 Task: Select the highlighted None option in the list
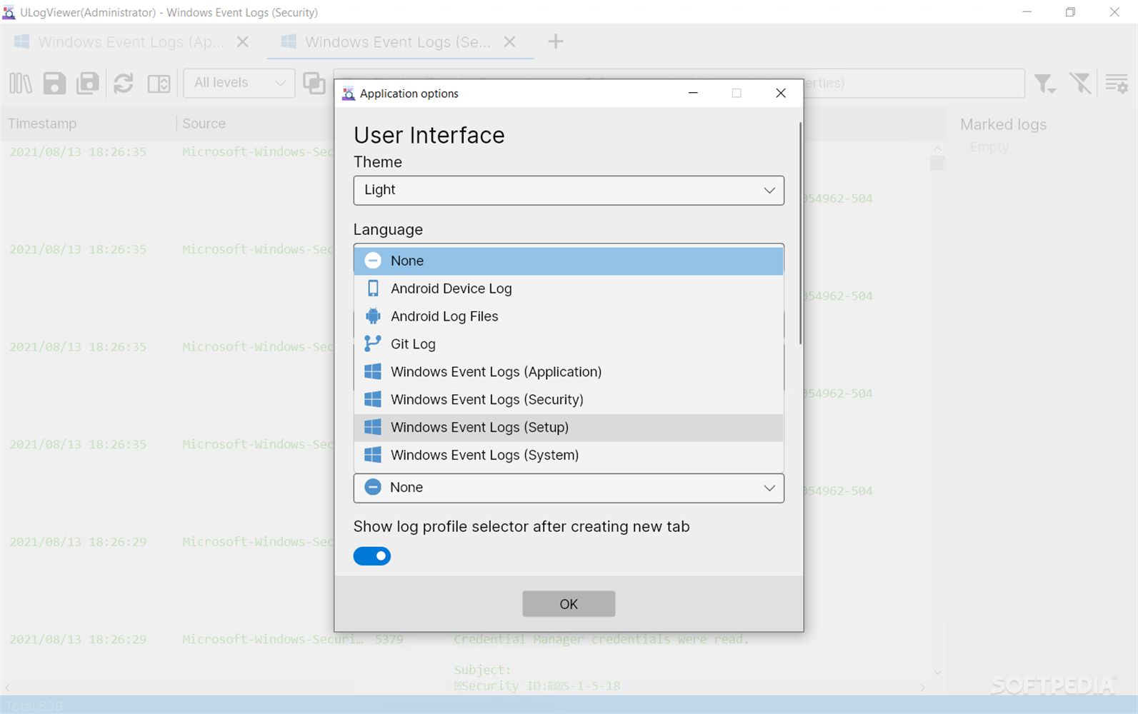[569, 261]
